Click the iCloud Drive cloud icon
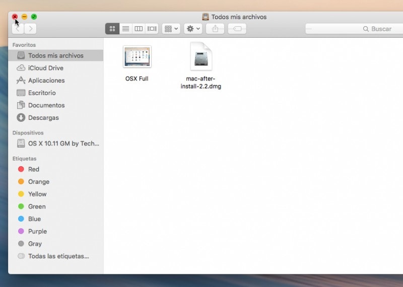403x287 pixels. tap(21, 68)
